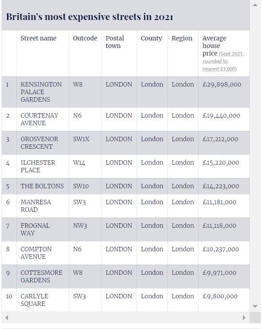262x329 pixels.
Task: Click the NW3 outcode for Frognal Way
Action: (80, 226)
